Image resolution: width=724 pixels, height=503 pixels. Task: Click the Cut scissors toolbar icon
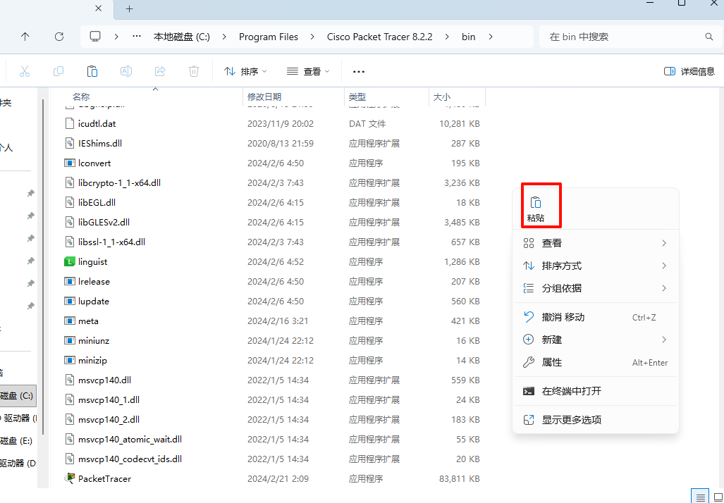(25, 72)
